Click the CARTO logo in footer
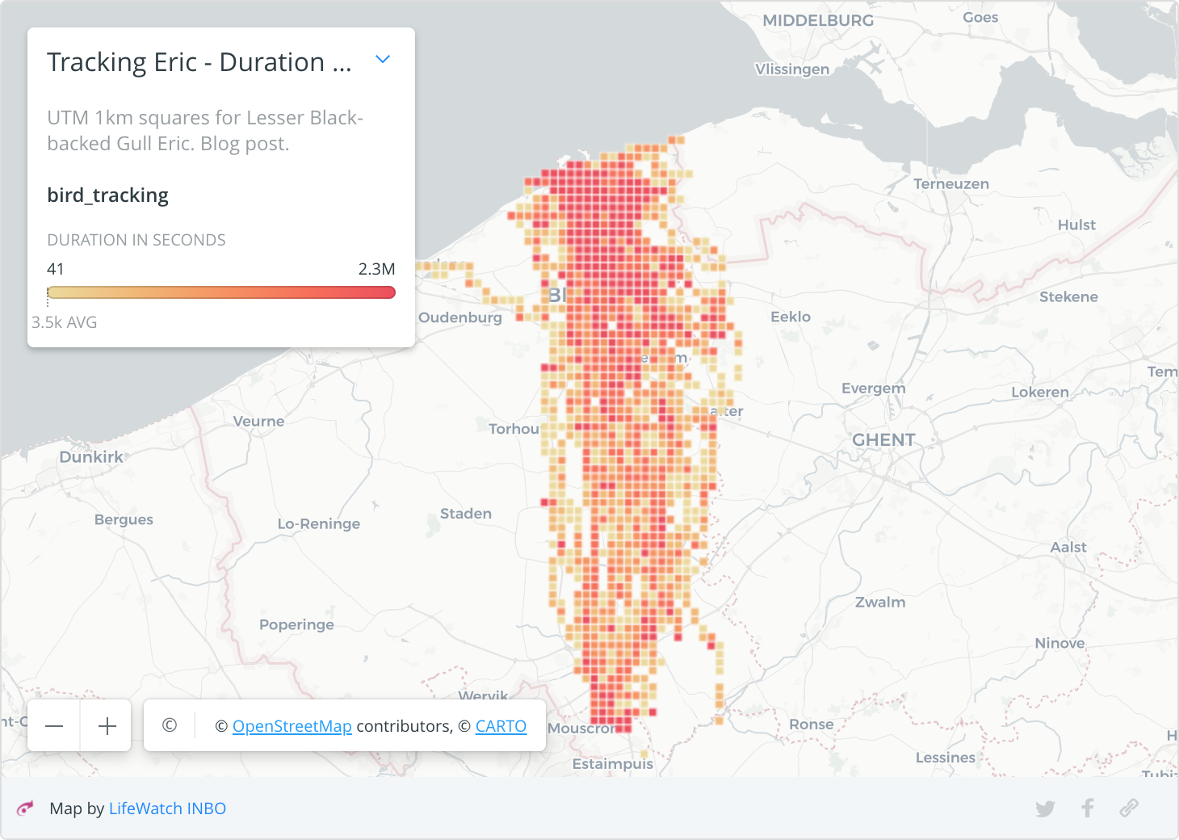The height and width of the screenshot is (840, 1179). coord(26,808)
